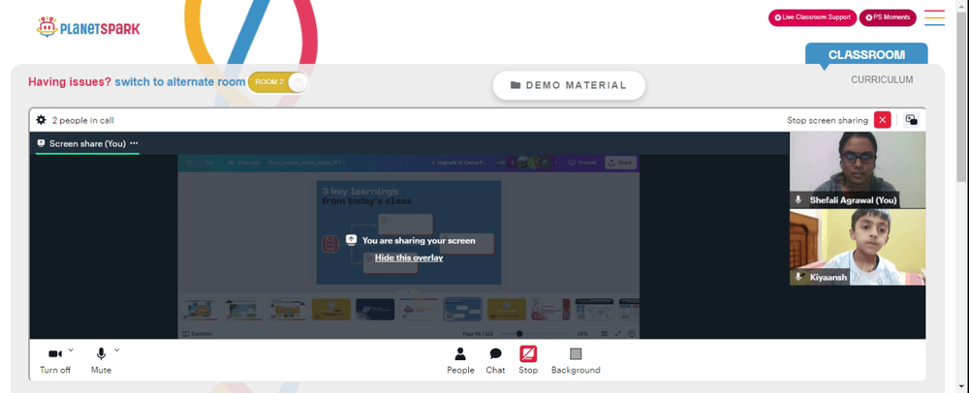Expand microphone options chevron
This screenshot has width=969, height=393.
tap(117, 349)
